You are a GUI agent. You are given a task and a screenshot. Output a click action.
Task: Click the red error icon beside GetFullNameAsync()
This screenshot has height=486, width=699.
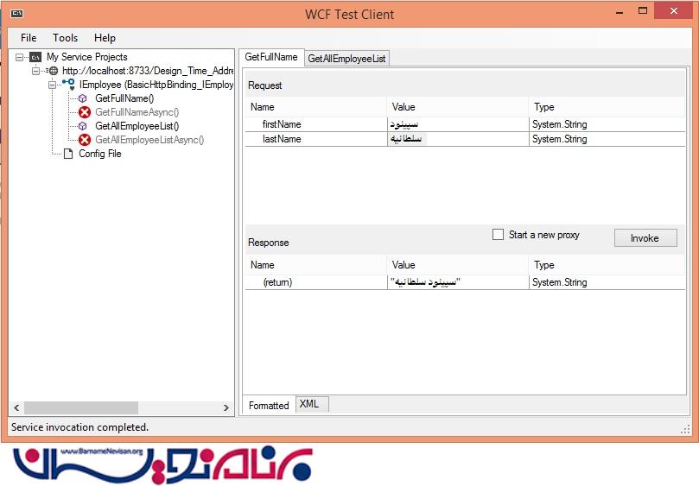click(x=85, y=112)
